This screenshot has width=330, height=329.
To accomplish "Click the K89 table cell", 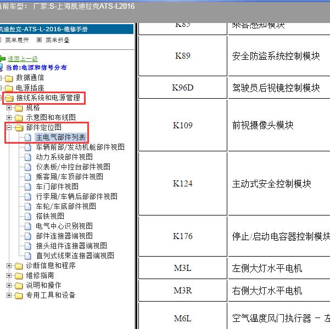I will coord(183,56).
